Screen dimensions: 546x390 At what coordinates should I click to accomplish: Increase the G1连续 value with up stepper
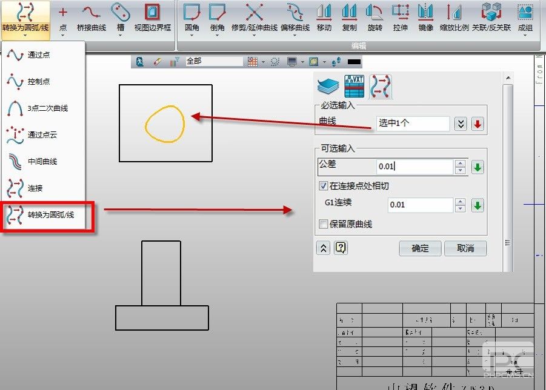460,202
